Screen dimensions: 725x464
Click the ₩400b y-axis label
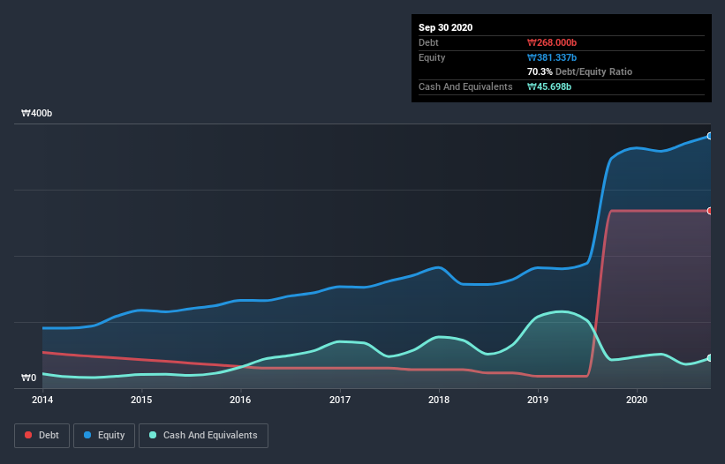pyautogui.click(x=36, y=113)
